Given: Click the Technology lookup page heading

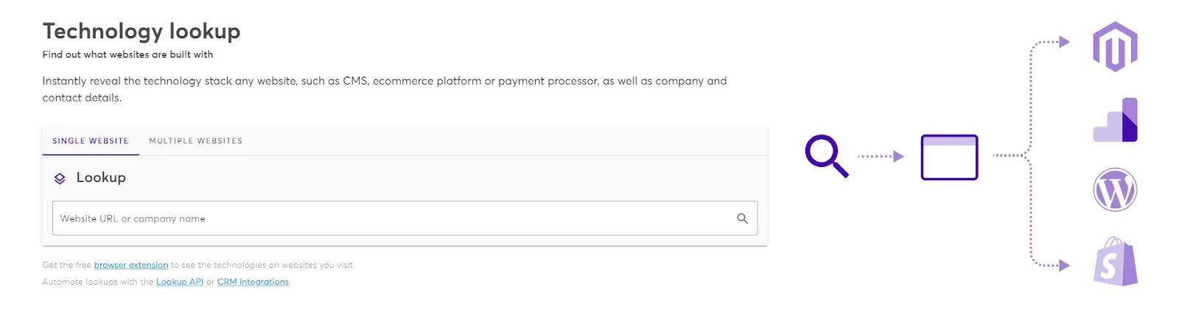Looking at the screenshot, I should click(x=141, y=31).
